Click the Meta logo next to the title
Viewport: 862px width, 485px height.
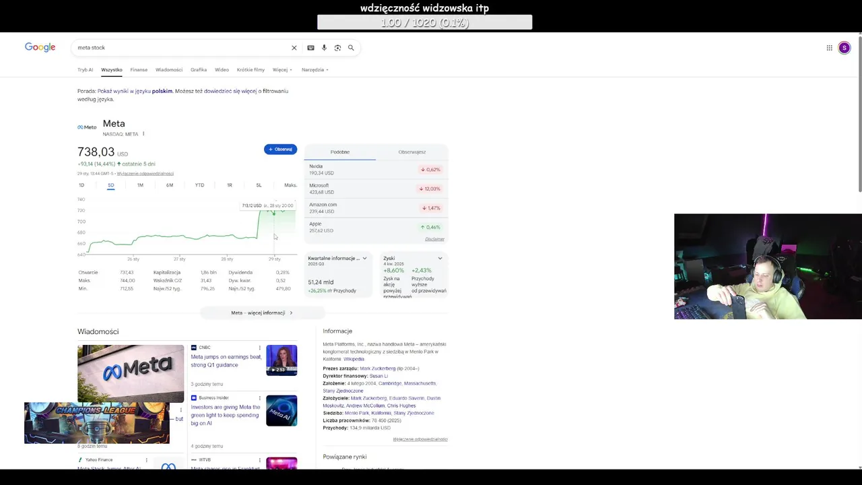pos(87,127)
